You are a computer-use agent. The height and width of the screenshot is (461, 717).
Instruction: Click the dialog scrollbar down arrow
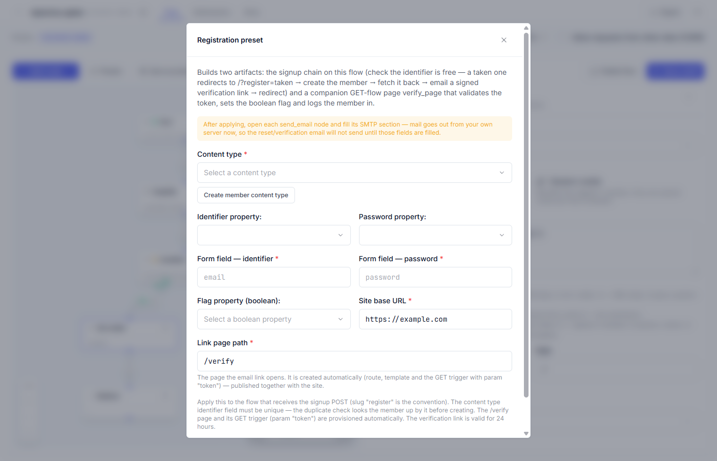[526, 433]
